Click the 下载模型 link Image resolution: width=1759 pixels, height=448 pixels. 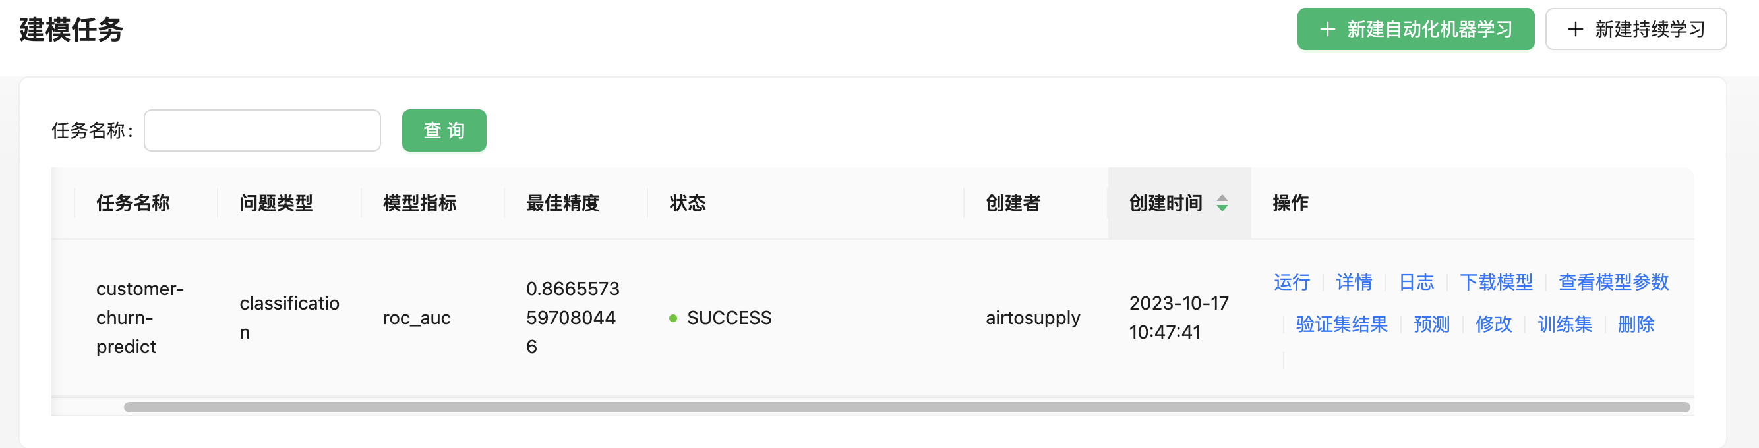tap(1495, 281)
